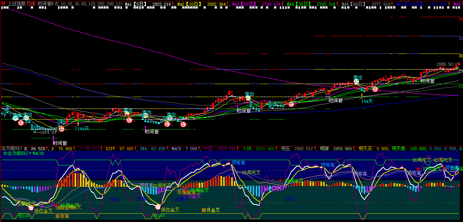
Task: Select the MA4【60日】 moving average label
Action: [353, 4]
